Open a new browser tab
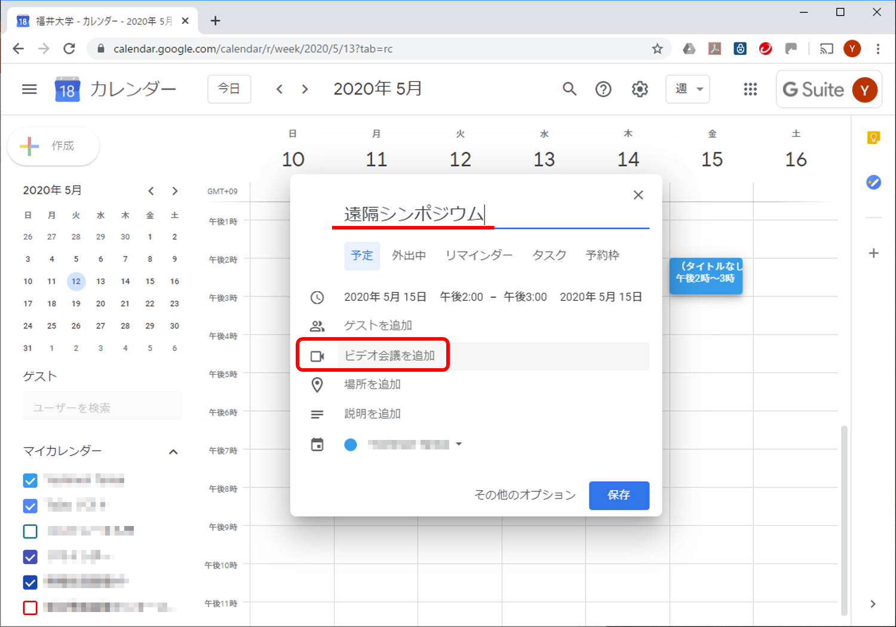The height and width of the screenshot is (627, 896). point(216,21)
